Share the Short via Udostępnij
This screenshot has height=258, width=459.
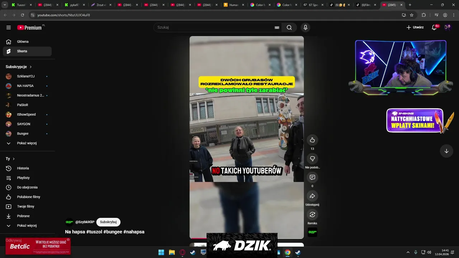[x=312, y=196]
